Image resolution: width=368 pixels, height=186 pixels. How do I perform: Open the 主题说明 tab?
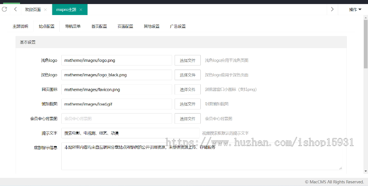(20, 26)
